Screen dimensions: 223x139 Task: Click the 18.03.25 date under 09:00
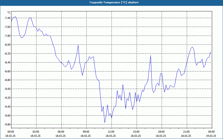coord(86,136)
